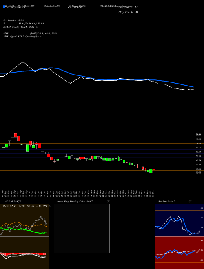Click the 'SI 14/5: 36.61 / 55.94' readout
Viewport: 204px width, 269px height.
tap(31, 24)
